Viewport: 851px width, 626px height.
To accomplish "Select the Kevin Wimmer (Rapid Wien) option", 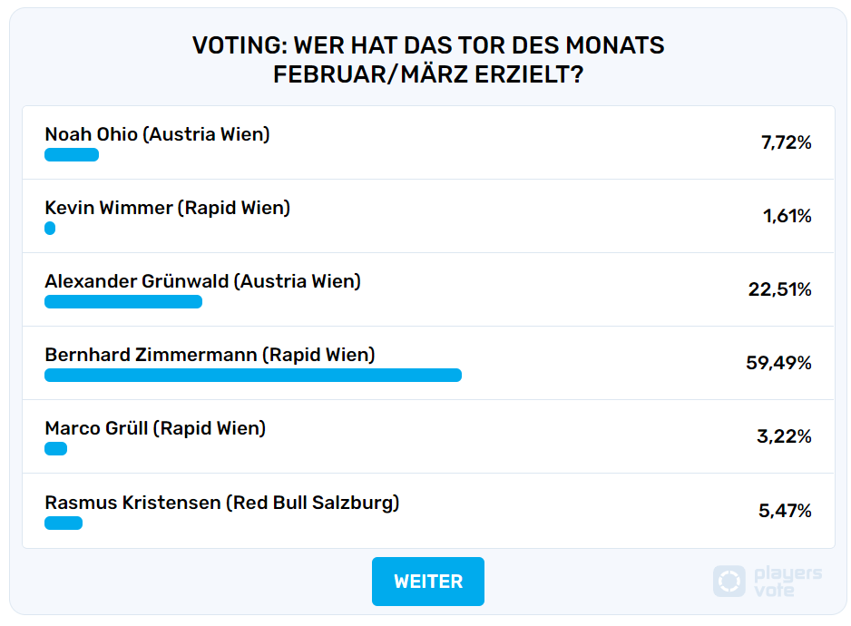I will [x=428, y=216].
